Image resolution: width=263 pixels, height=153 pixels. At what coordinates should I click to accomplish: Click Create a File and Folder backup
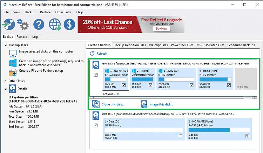pos(41,71)
